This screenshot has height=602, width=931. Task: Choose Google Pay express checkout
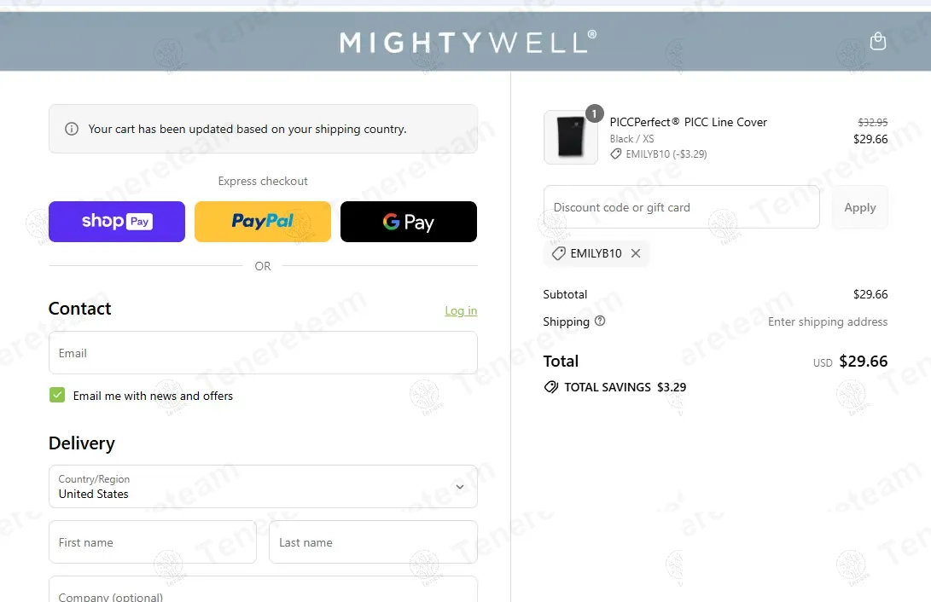409,222
